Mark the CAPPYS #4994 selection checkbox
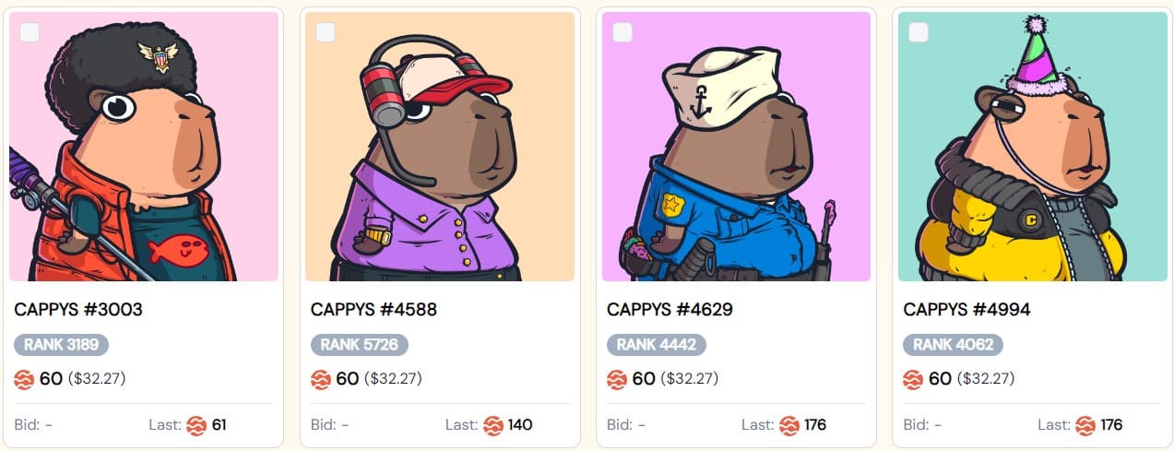This screenshot has width=1174, height=451. click(919, 32)
